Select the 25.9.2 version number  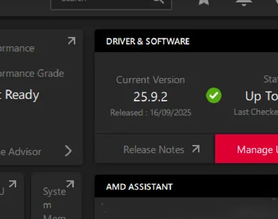tap(150, 97)
